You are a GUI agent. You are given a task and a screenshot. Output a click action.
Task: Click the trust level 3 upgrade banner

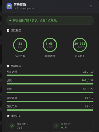50,21
